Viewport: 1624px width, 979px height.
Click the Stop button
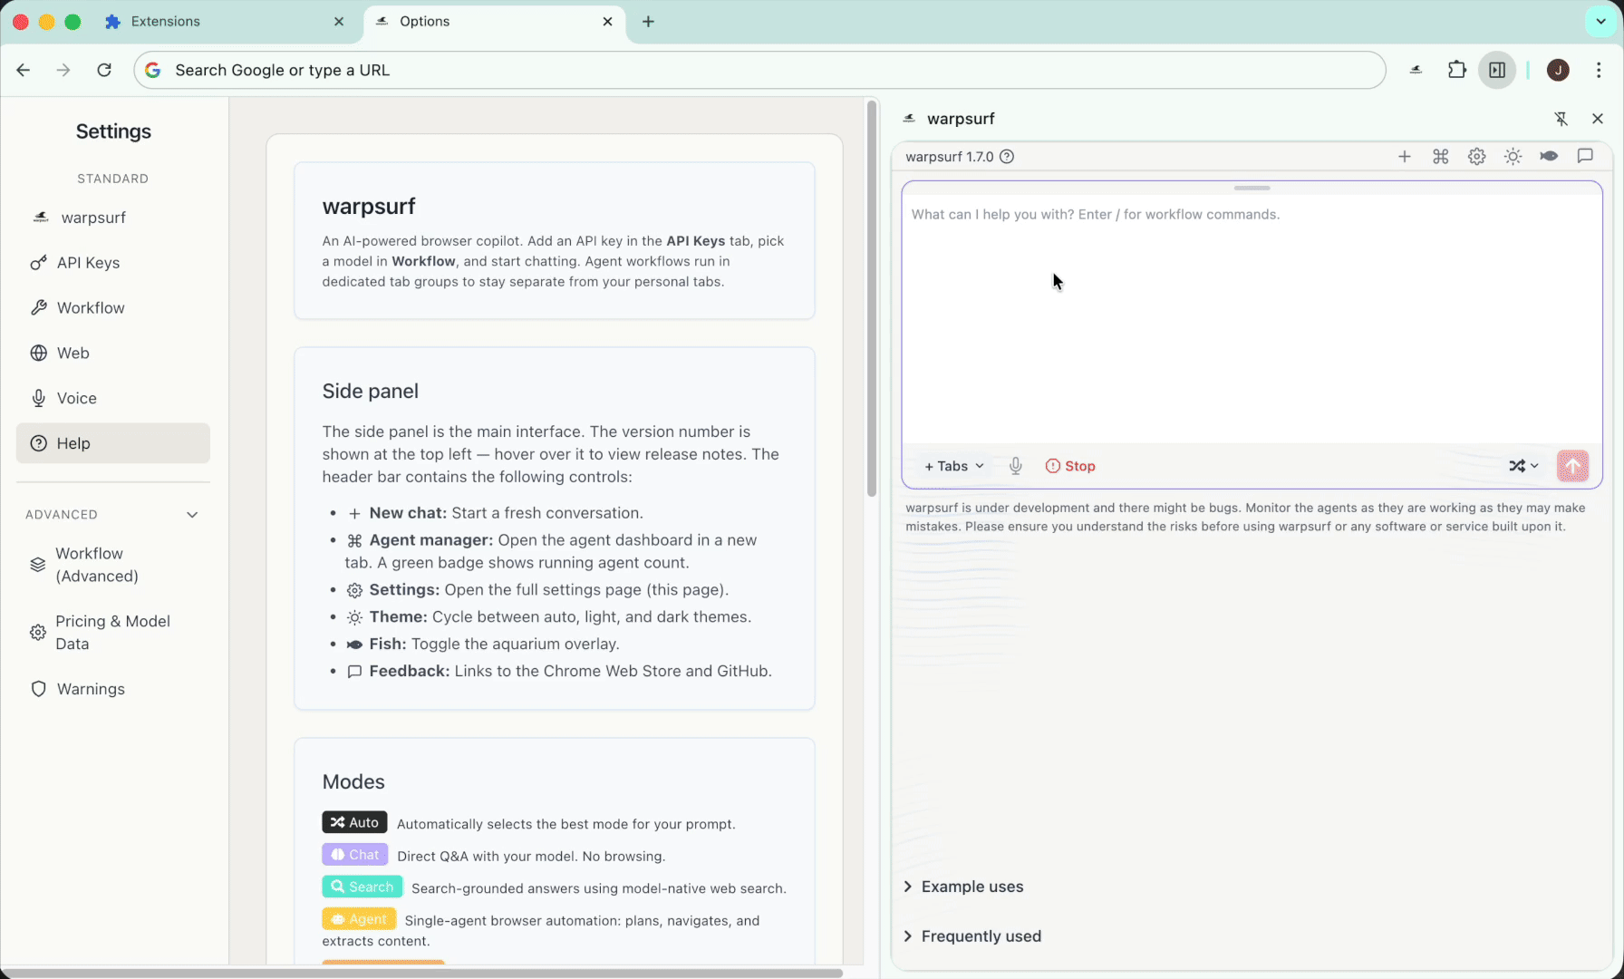(1070, 466)
